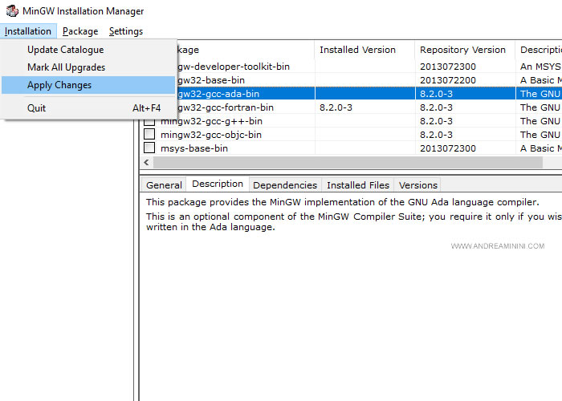Image resolution: width=562 pixels, height=401 pixels.
Task: Check the msys-base-bin package checkbox
Action: tap(149, 148)
